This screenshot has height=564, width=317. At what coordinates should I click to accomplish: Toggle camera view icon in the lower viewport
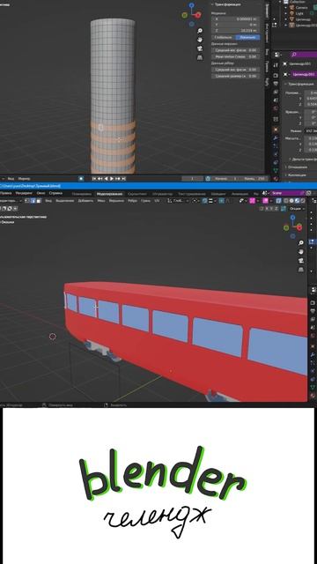(301, 261)
